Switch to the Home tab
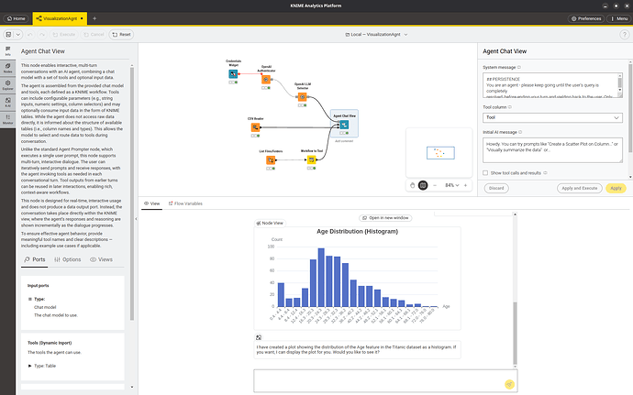The width and height of the screenshot is (633, 395). pos(17,18)
